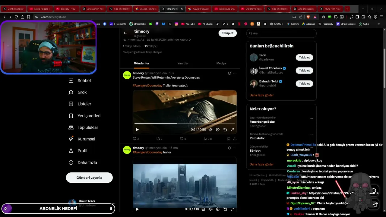
Task: Seek on the first video's progress bar
Action: [185, 124]
